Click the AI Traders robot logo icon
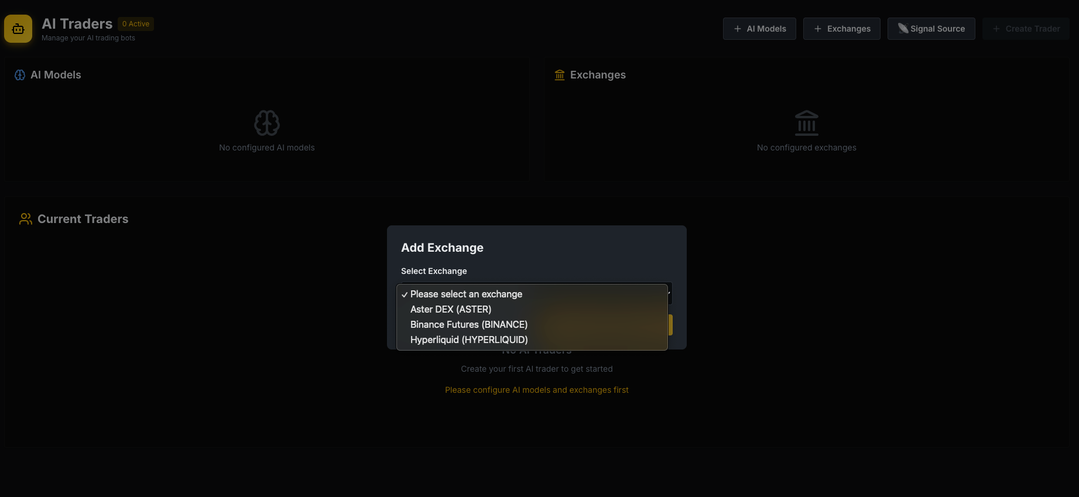Viewport: 1079px width, 497px height. tap(18, 29)
